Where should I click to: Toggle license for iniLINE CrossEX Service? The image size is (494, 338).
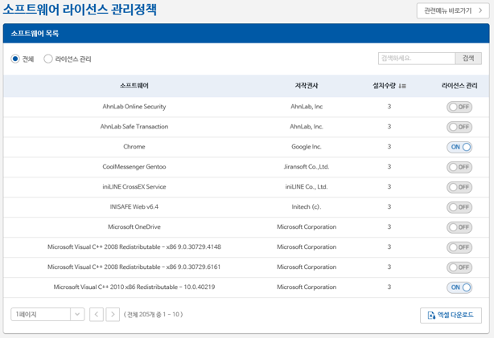tap(459, 187)
